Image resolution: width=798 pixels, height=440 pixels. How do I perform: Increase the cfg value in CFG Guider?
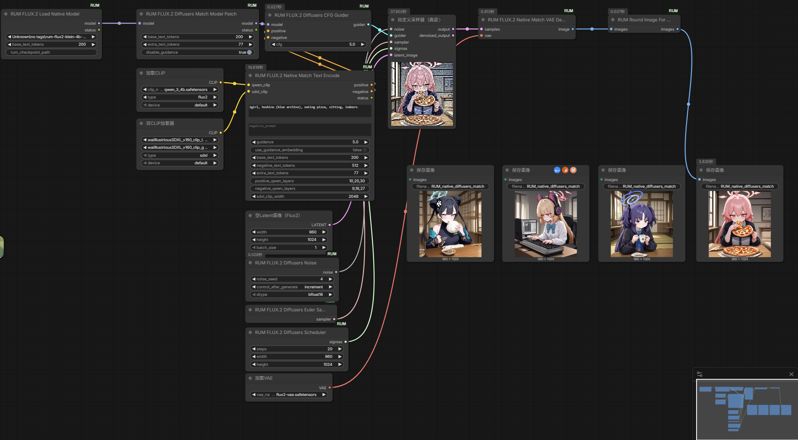point(362,44)
